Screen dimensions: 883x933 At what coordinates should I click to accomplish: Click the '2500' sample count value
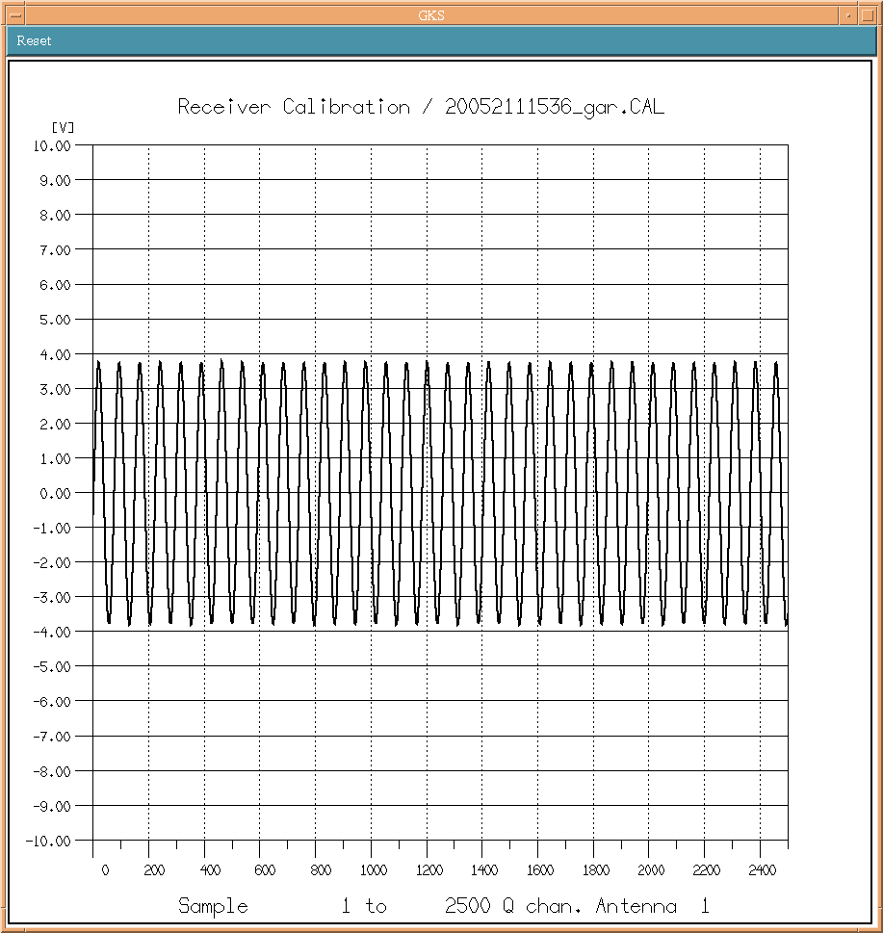tap(468, 906)
